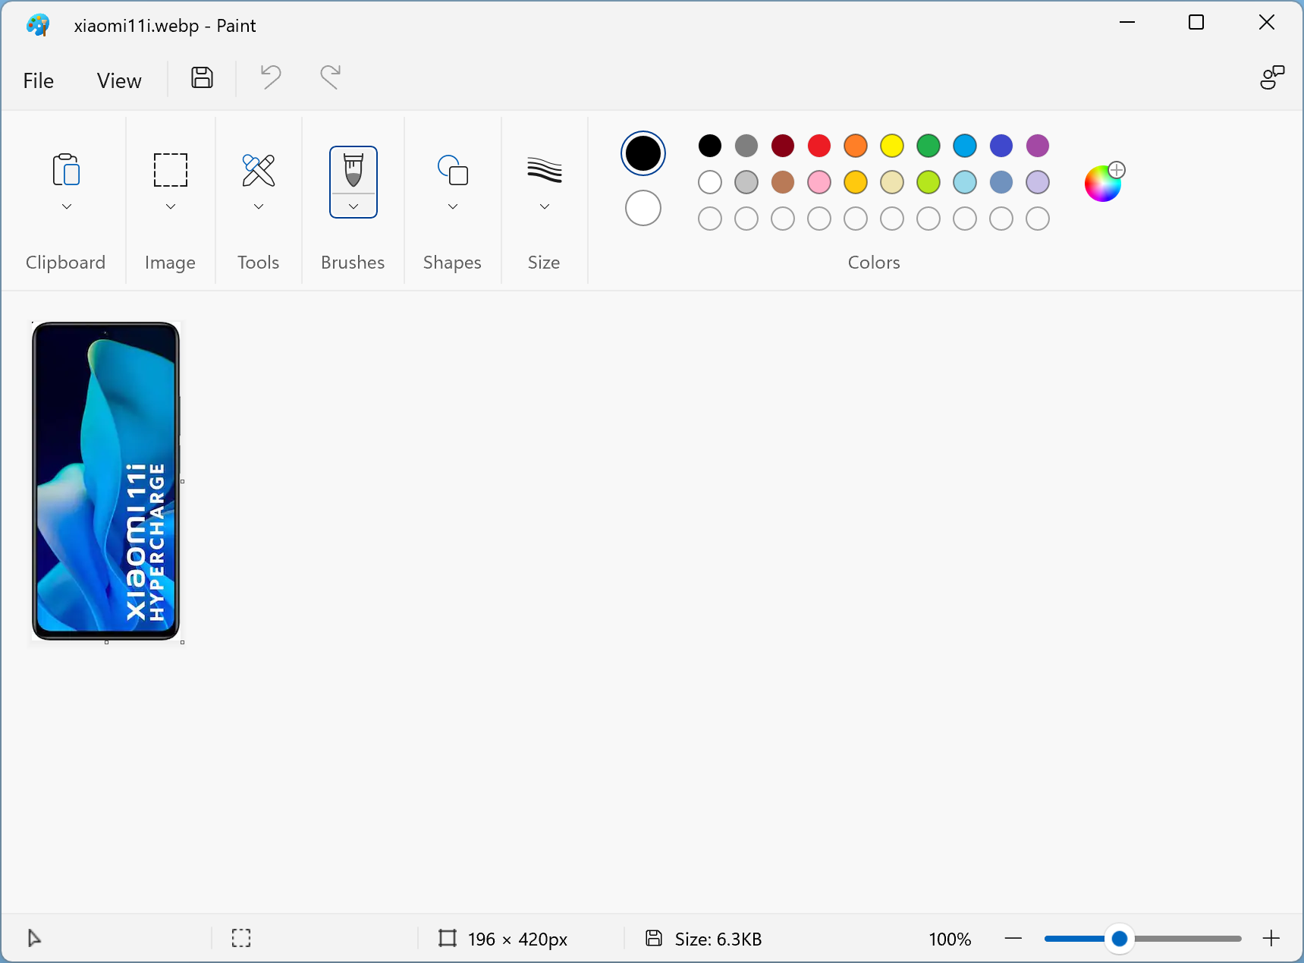The image size is (1304, 963).
Task: Pick the orange color swatch
Action: pyautogui.click(x=856, y=146)
